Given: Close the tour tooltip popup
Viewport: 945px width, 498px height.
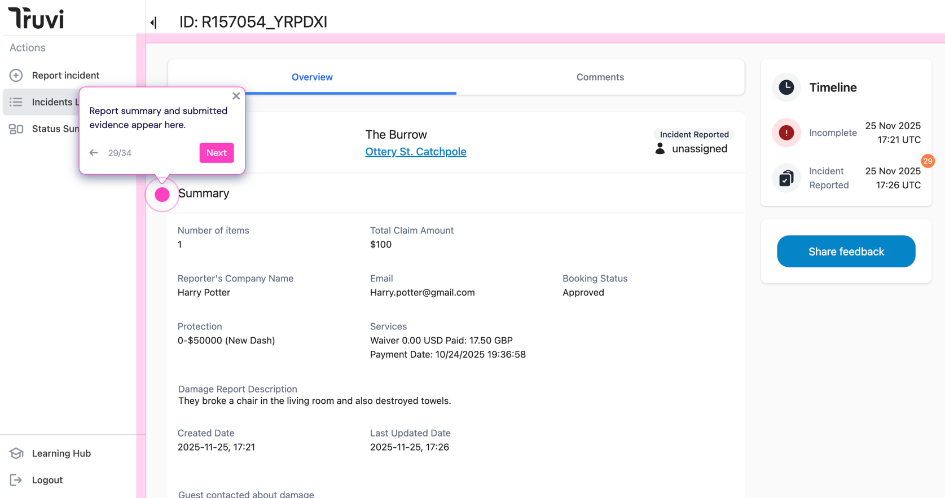Looking at the screenshot, I should [x=236, y=96].
